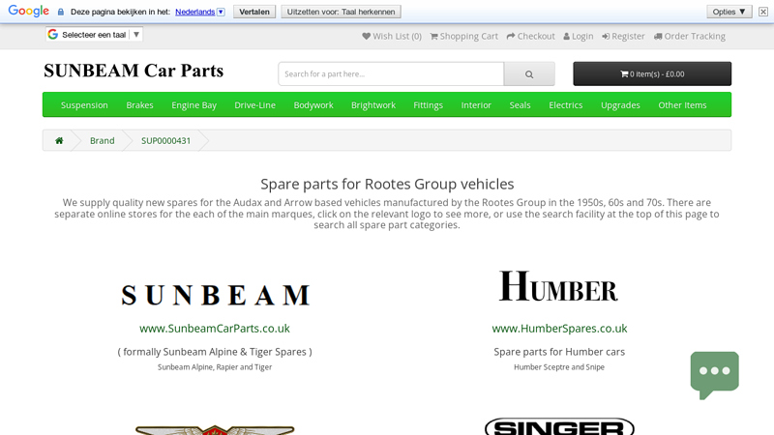Screen dimensions: 774x435
Task: Open the Upgrades menu
Action: [620, 105]
